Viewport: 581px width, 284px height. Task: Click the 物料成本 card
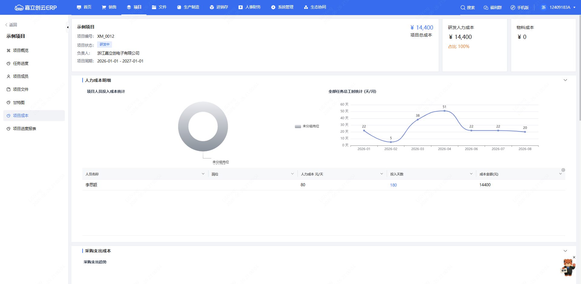tap(543, 45)
